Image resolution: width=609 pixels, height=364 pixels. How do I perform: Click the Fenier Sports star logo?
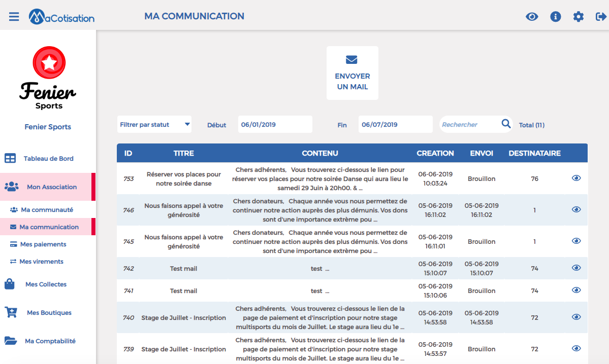49,62
